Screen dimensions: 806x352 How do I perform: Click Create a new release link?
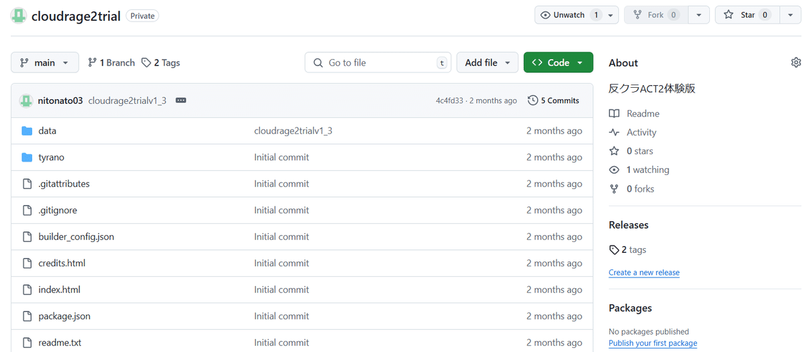click(643, 273)
